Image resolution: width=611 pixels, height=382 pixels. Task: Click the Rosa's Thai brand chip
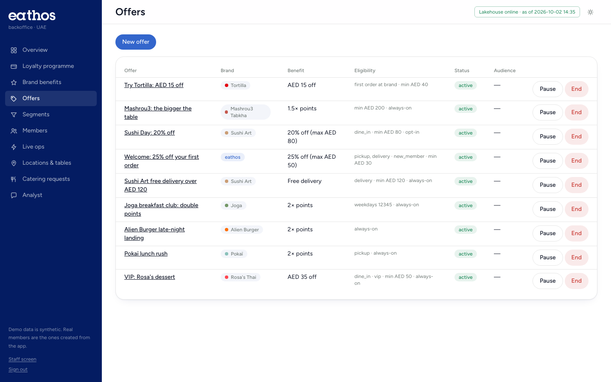[x=241, y=277]
